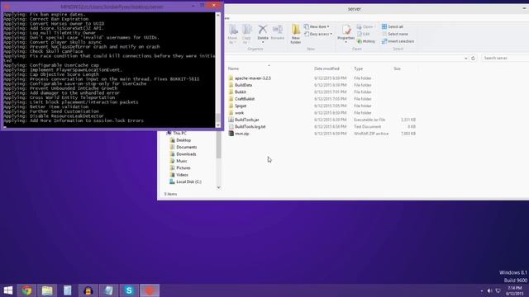Image resolution: width=529 pixels, height=297 pixels.
Task: Click the Search server input field
Action: tap(505, 59)
